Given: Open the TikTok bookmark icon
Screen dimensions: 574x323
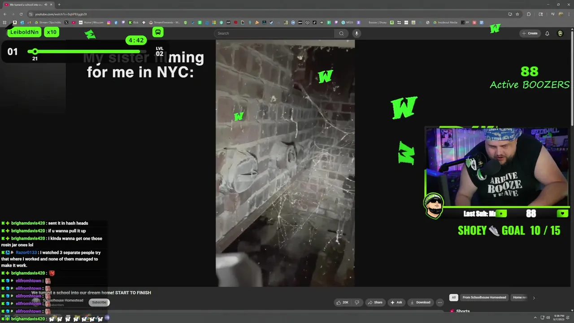Looking at the screenshot, I should pyautogui.click(x=314, y=22).
